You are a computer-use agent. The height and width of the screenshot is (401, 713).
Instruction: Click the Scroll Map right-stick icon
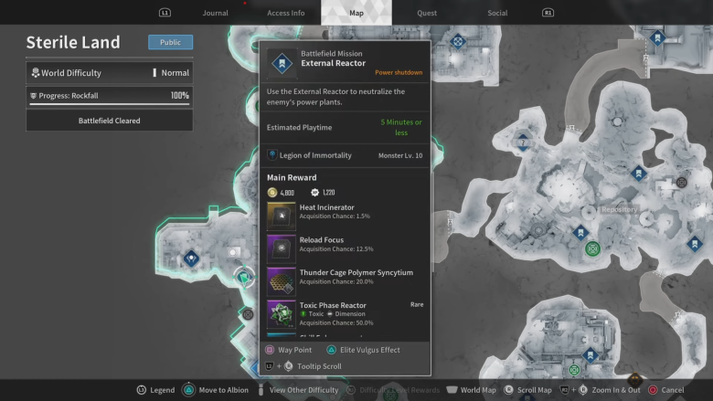pyautogui.click(x=509, y=390)
